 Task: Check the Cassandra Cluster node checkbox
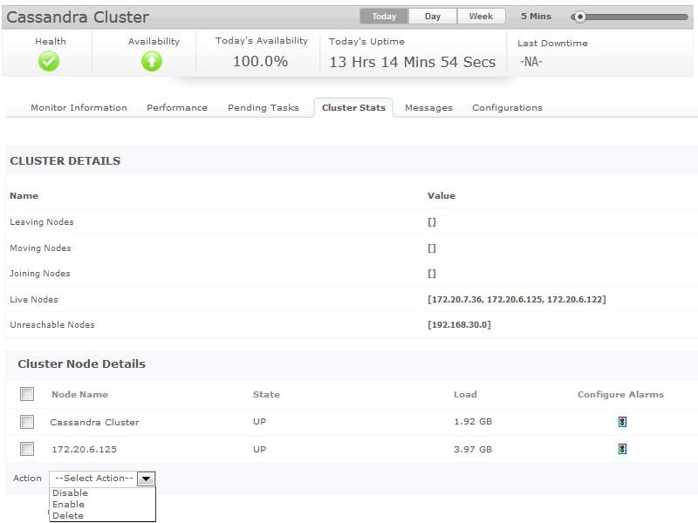click(x=27, y=422)
